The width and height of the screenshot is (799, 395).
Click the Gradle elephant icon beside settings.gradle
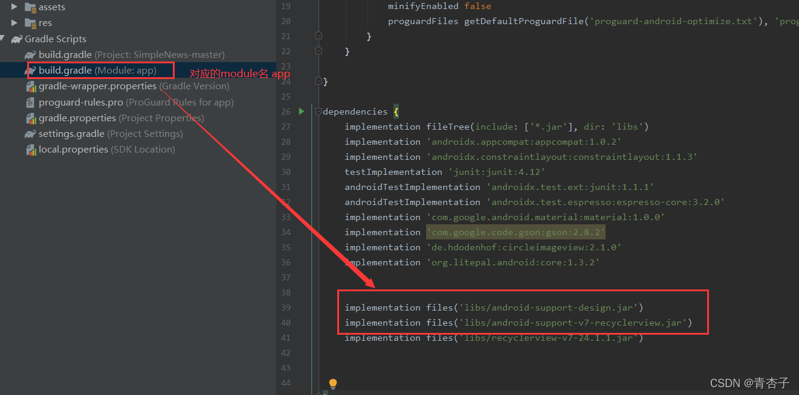31,133
